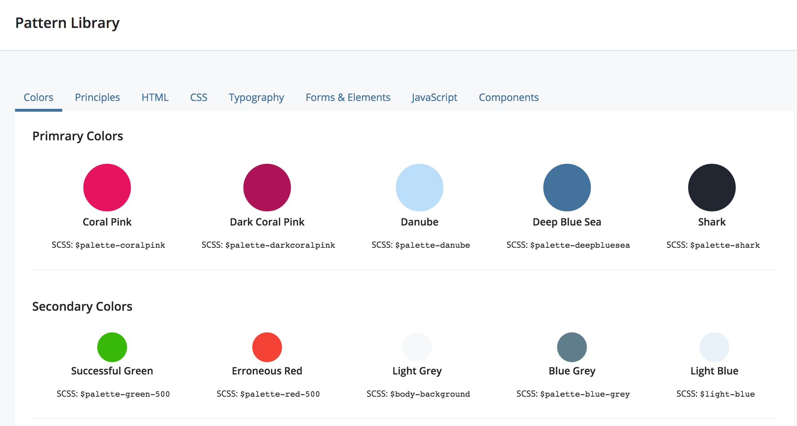Select the Dark Coral Pink swatch
Viewport: 797px width, 426px height.
pyautogui.click(x=267, y=188)
